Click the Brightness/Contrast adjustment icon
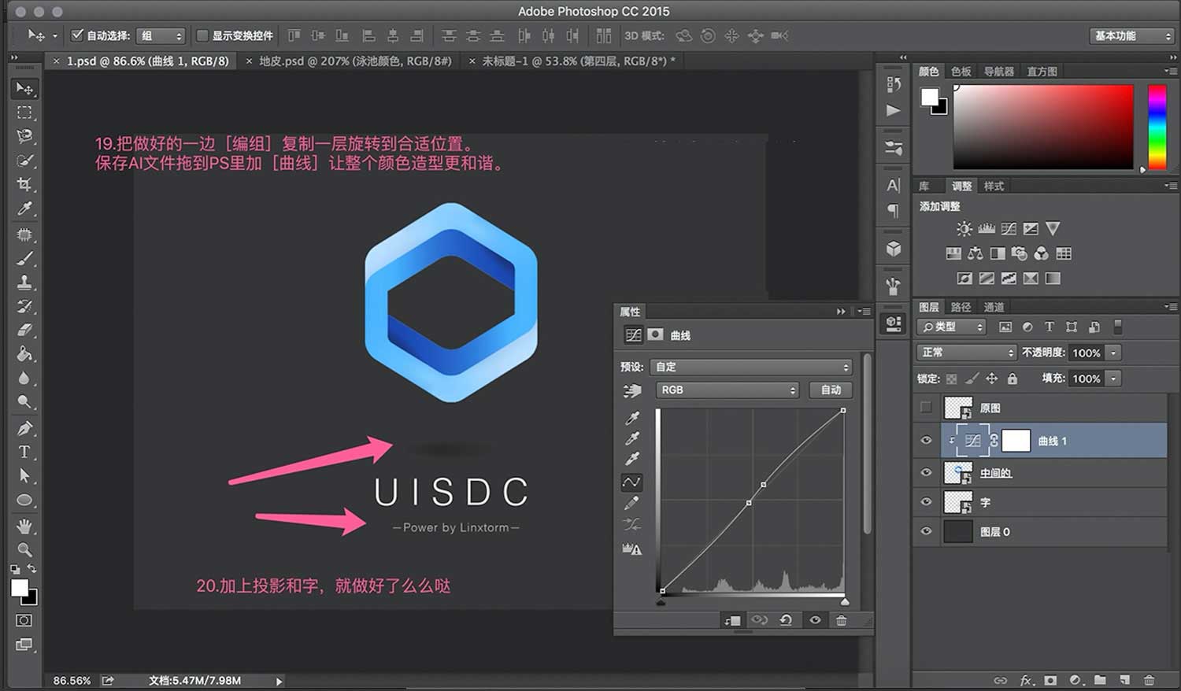 click(x=964, y=229)
